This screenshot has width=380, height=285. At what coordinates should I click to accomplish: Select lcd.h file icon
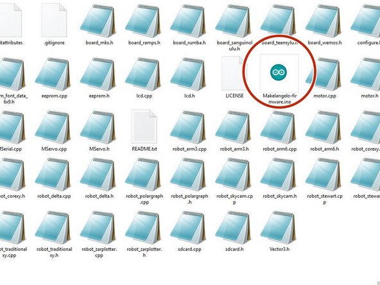point(189,74)
